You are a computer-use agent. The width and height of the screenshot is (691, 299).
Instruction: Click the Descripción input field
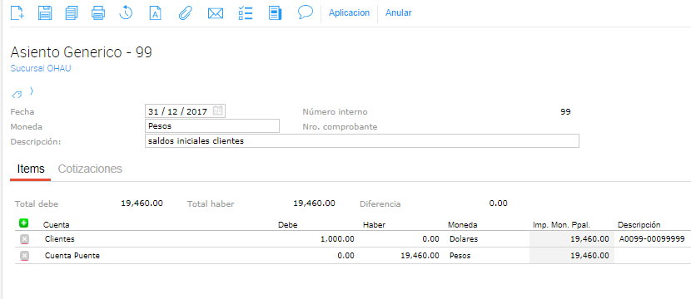[x=362, y=141]
